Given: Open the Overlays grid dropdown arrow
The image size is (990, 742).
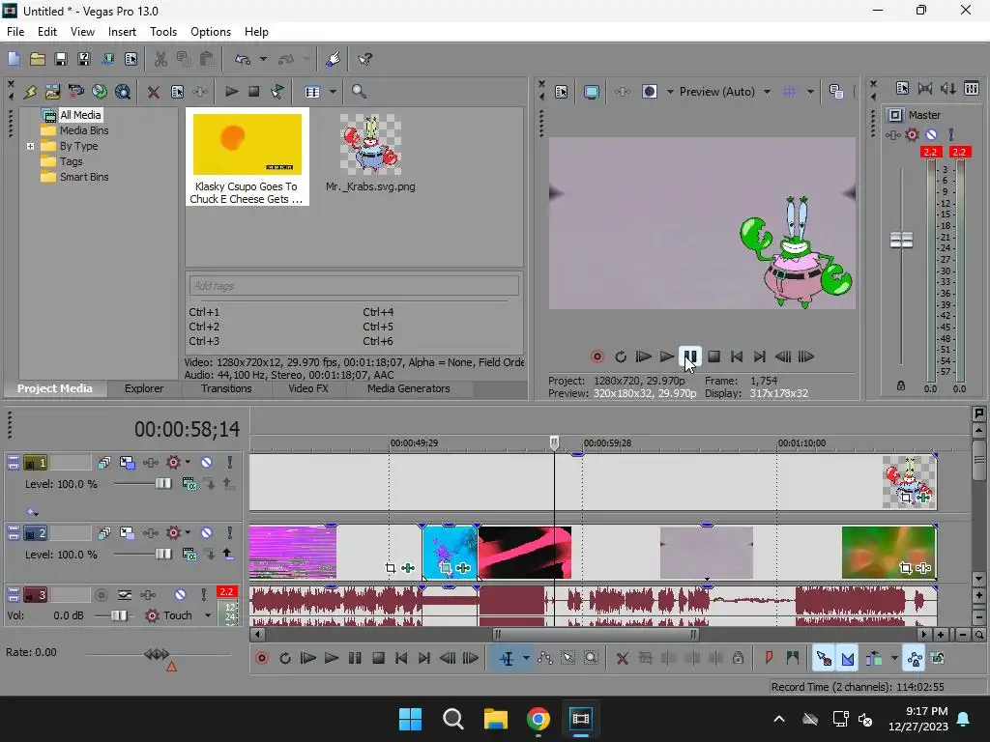Looking at the screenshot, I should (810, 92).
